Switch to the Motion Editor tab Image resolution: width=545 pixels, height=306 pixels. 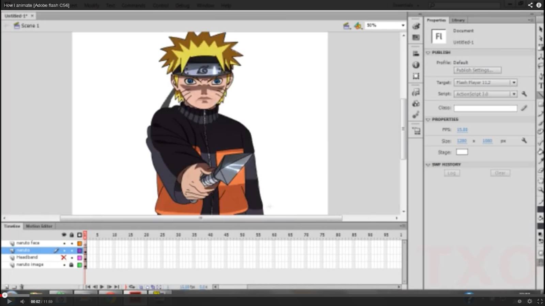click(39, 226)
